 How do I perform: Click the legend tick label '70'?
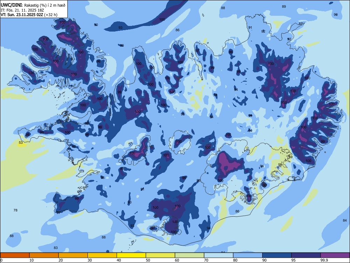point(206,260)
